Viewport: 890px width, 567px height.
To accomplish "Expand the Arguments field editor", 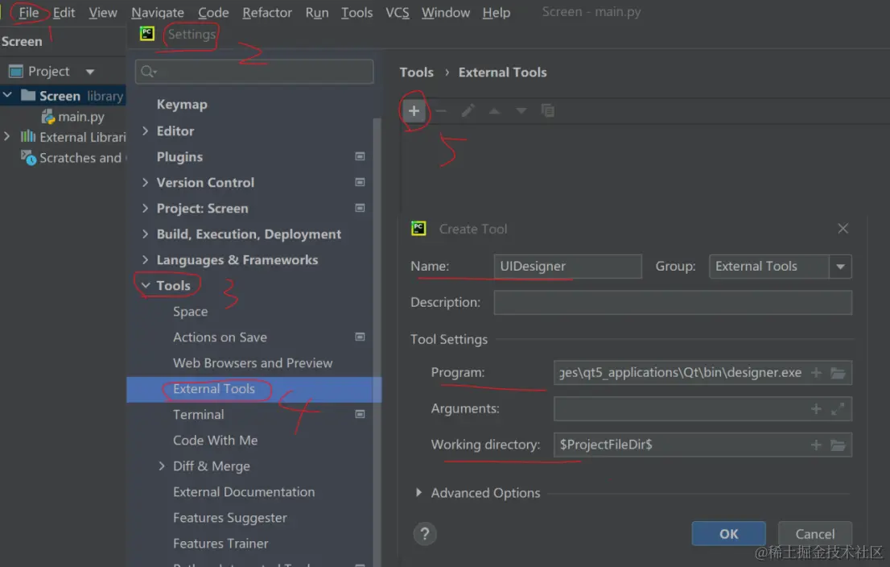I will (x=838, y=409).
